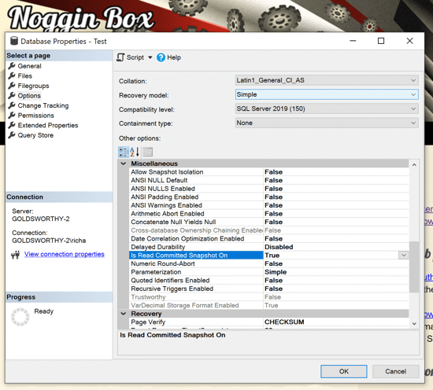The image size is (433, 390).
Task: Click the database cylinder icon in title bar
Action: coord(14,41)
